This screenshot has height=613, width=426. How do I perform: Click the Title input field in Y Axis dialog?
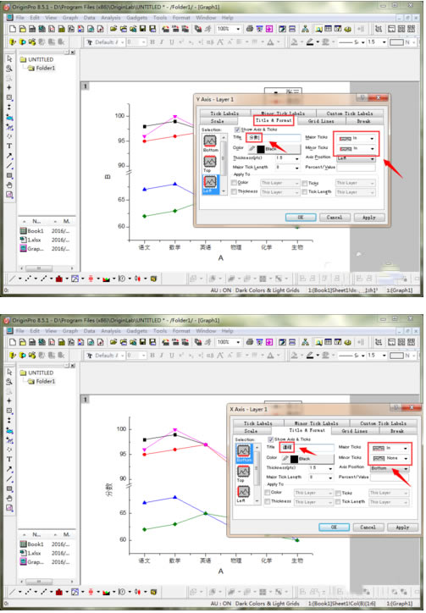273,138
